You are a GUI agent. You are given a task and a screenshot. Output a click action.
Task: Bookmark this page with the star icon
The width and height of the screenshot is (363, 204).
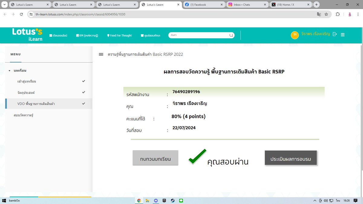326,14
